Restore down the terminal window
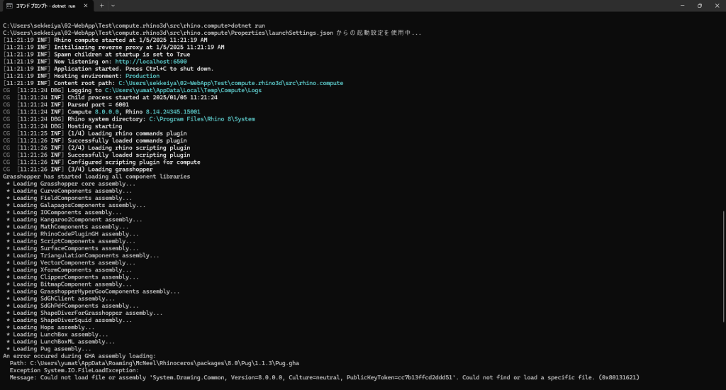 [x=699, y=6]
